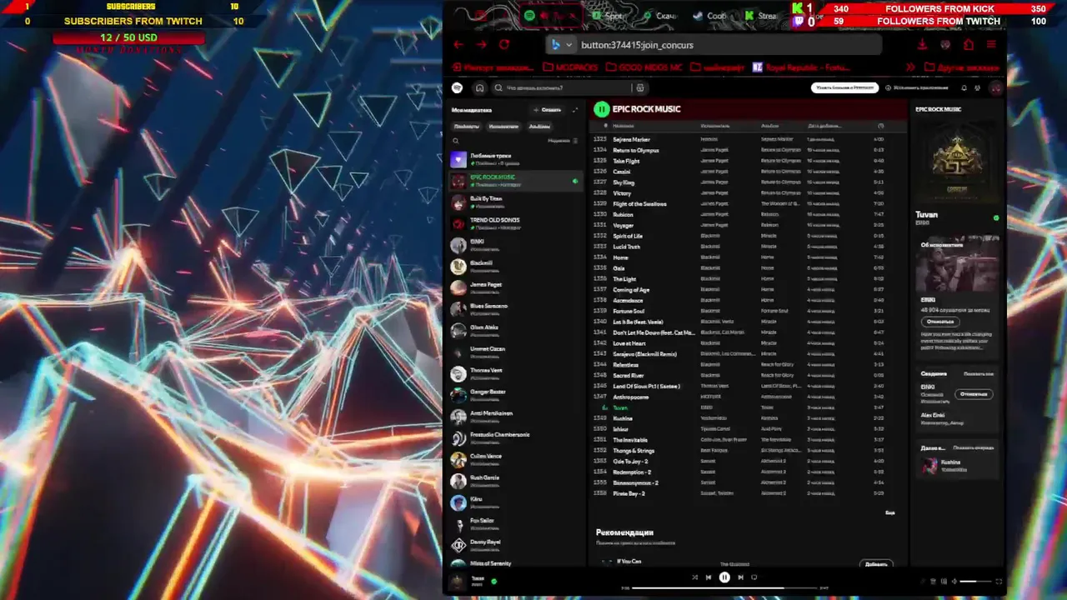Screen dimensions: 1067x600
Task: Click Thomas Vent avatar thumbnail
Action: coord(458,374)
